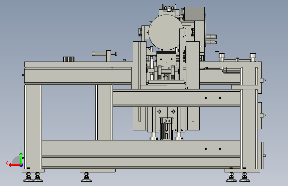Screen dimensions: 288x186
Task: Click the blue Z axis dot at the triad origin
Action: click(x=22, y=165)
